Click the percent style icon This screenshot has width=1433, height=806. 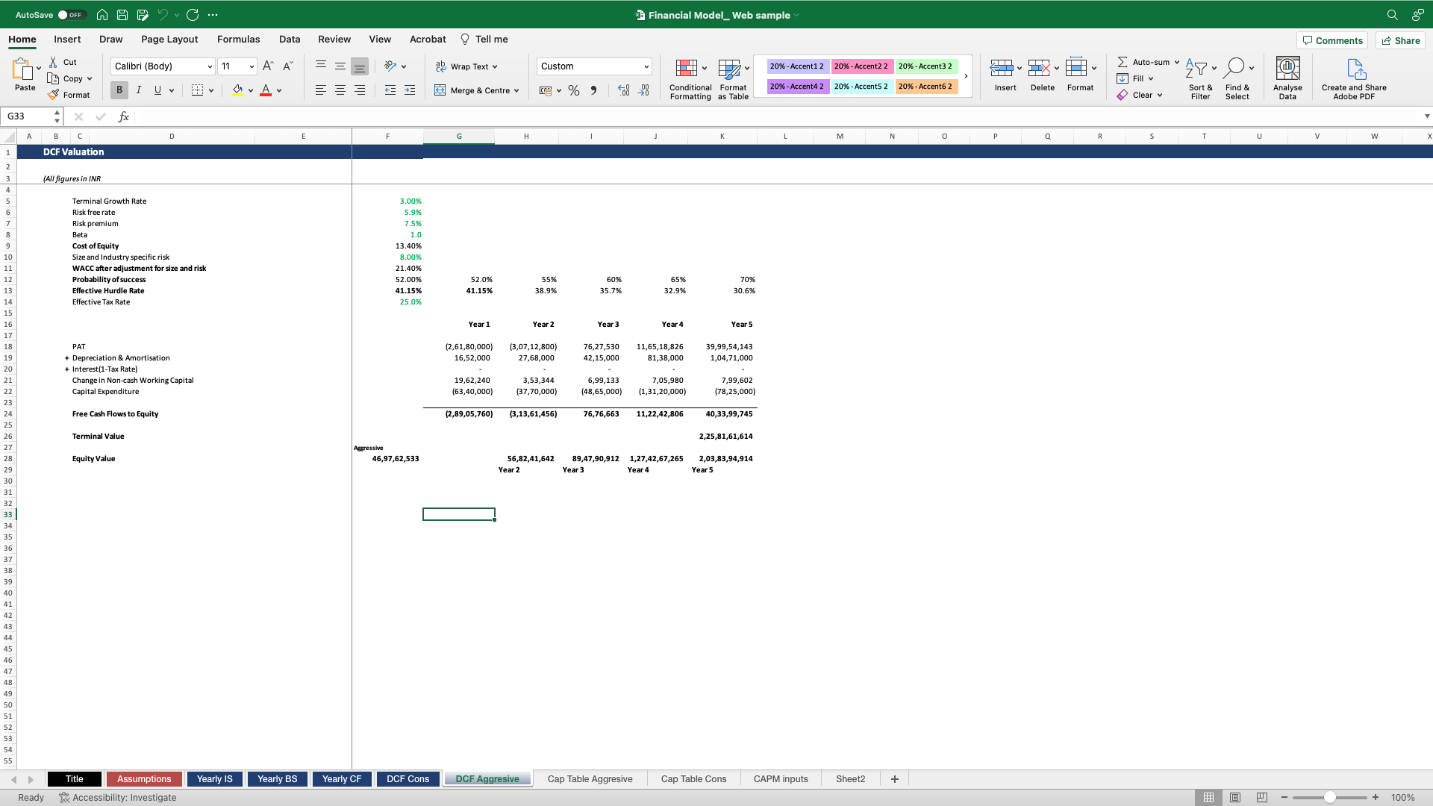[x=573, y=90]
